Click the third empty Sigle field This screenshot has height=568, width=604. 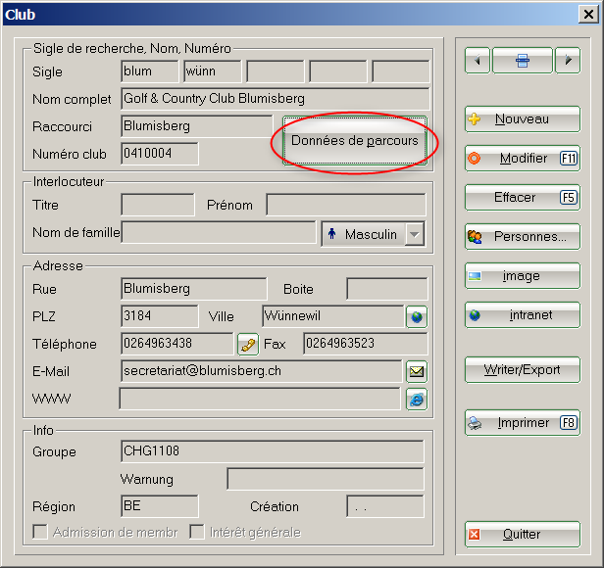tap(276, 71)
